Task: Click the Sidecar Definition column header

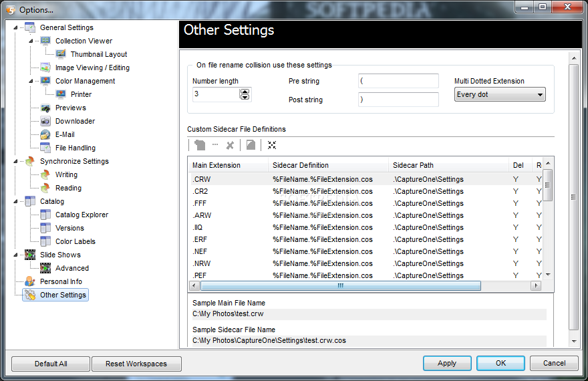Action: [x=328, y=165]
